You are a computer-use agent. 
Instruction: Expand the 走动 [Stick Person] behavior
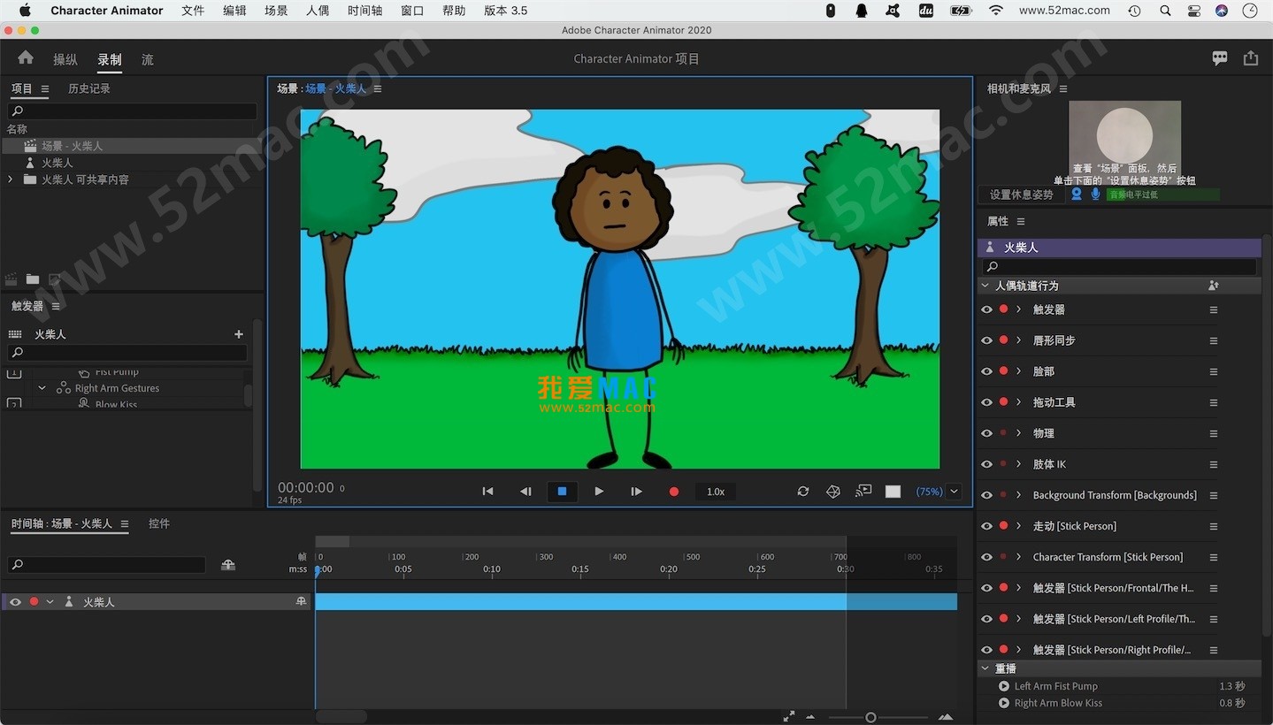(1019, 526)
